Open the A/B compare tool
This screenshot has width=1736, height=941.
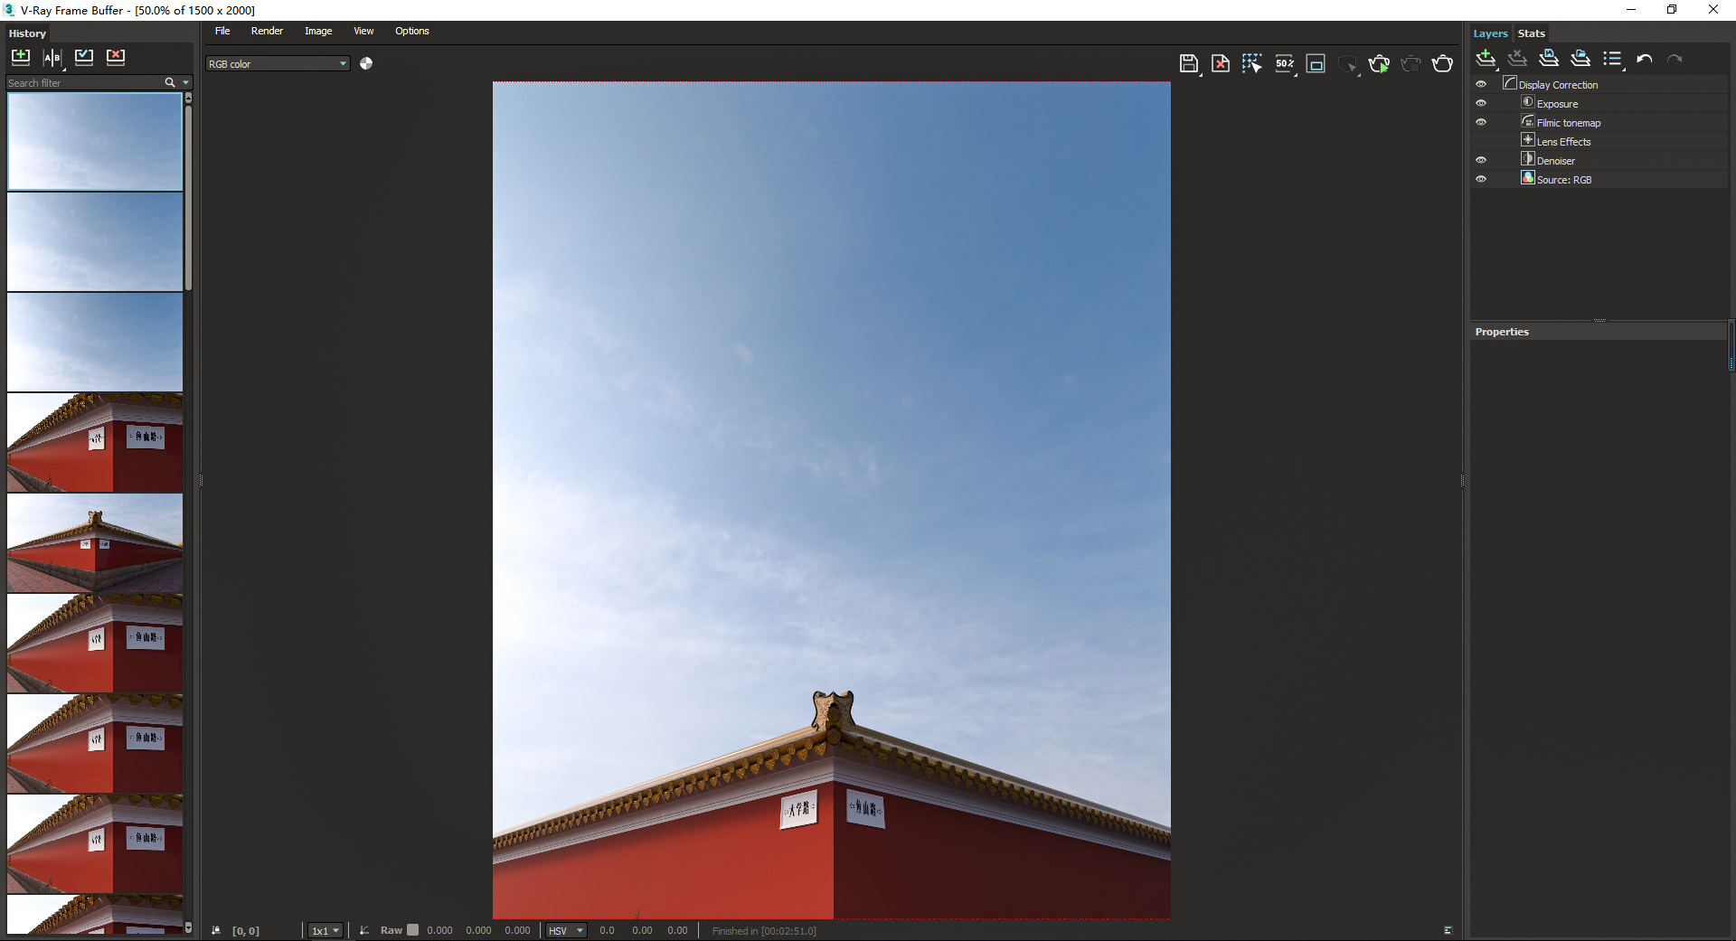(x=52, y=57)
